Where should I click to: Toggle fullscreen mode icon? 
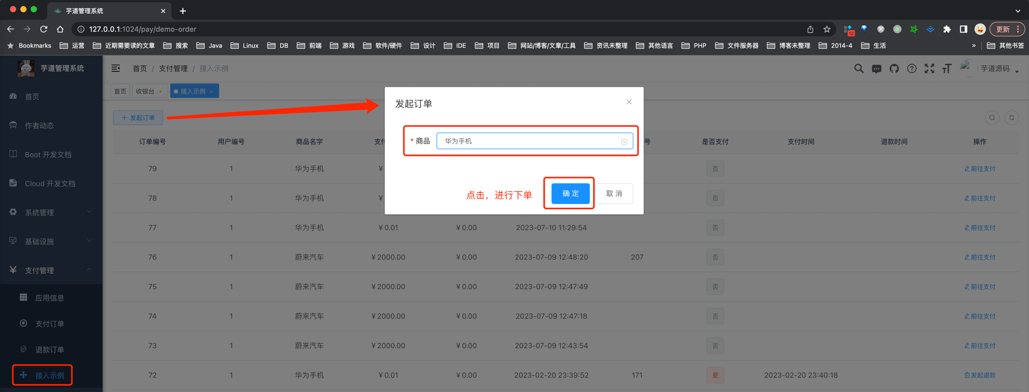coord(929,68)
